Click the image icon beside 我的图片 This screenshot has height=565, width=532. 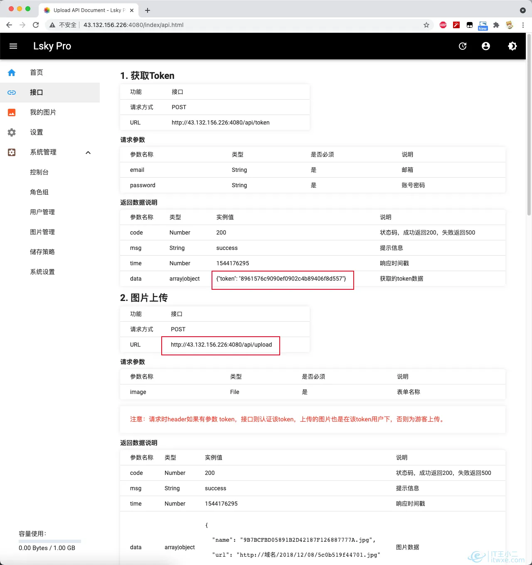12,113
